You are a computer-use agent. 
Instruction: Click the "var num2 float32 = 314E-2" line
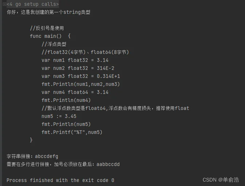(x=78, y=68)
